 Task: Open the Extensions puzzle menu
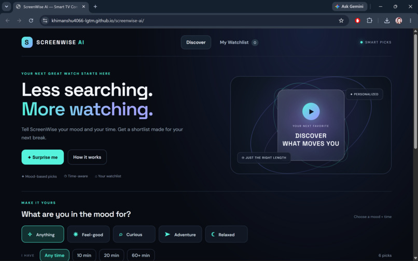coord(369,21)
